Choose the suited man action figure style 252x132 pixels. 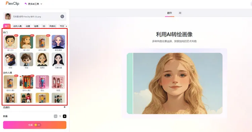pyautogui.click(x=10, y=98)
